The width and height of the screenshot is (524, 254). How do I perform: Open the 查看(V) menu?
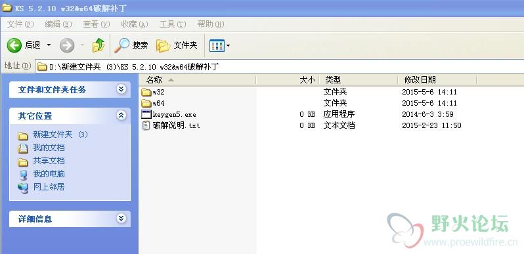(x=97, y=24)
